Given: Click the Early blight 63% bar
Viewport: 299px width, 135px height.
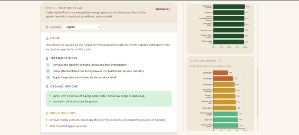Looking at the screenshot, I should point(223,79).
